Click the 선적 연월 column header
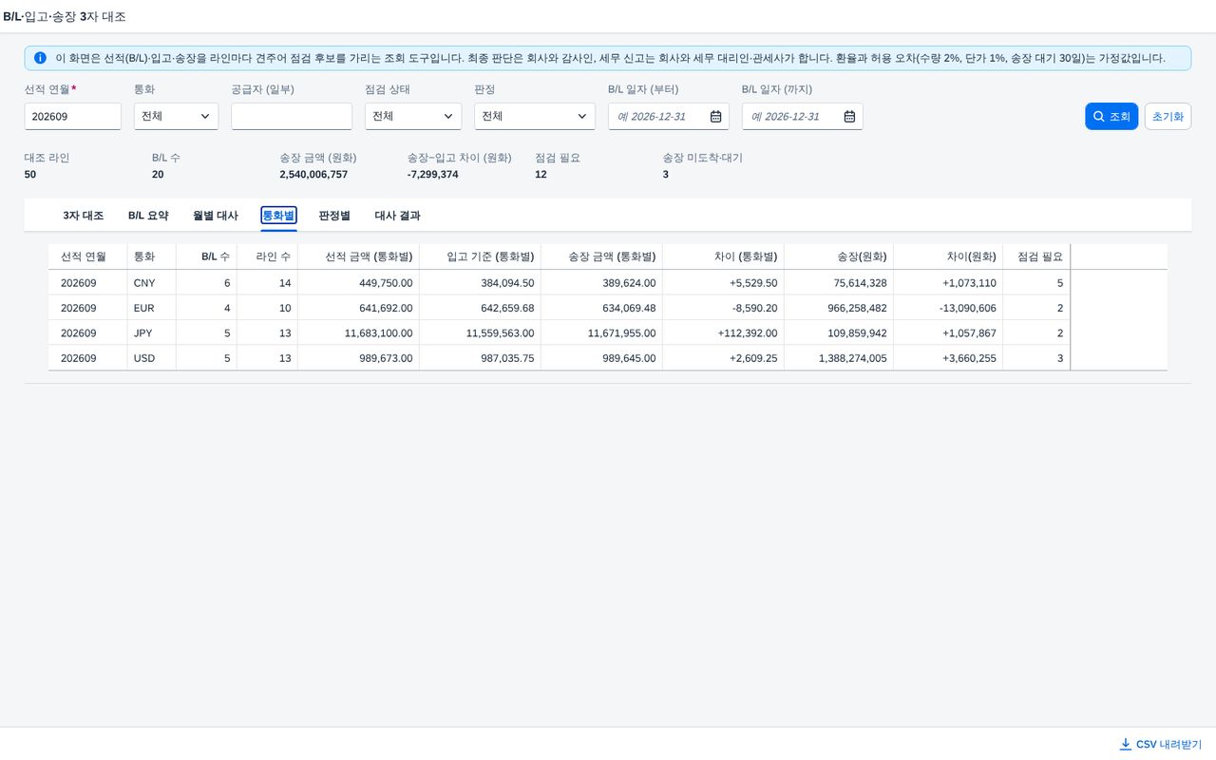The height and width of the screenshot is (760, 1216). [87, 256]
